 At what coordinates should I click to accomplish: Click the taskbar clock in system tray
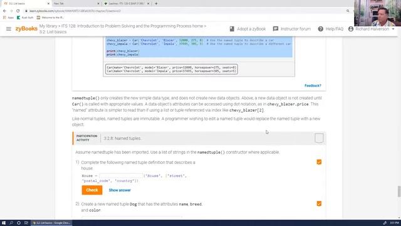pos(395,223)
